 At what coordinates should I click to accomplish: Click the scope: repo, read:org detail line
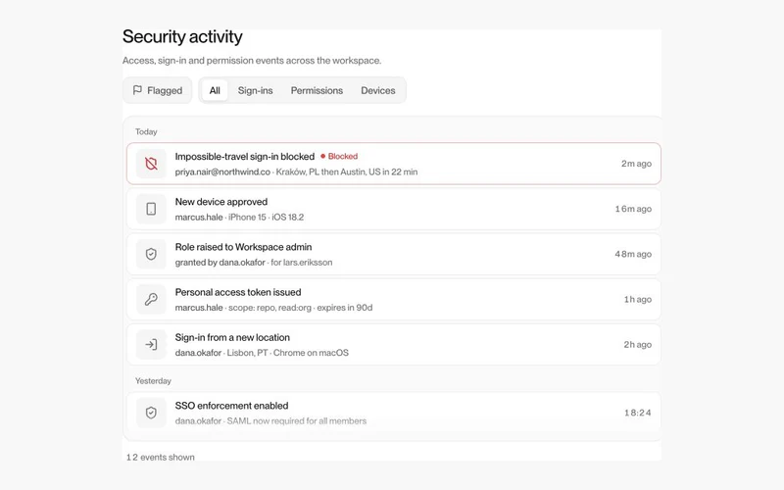point(273,308)
